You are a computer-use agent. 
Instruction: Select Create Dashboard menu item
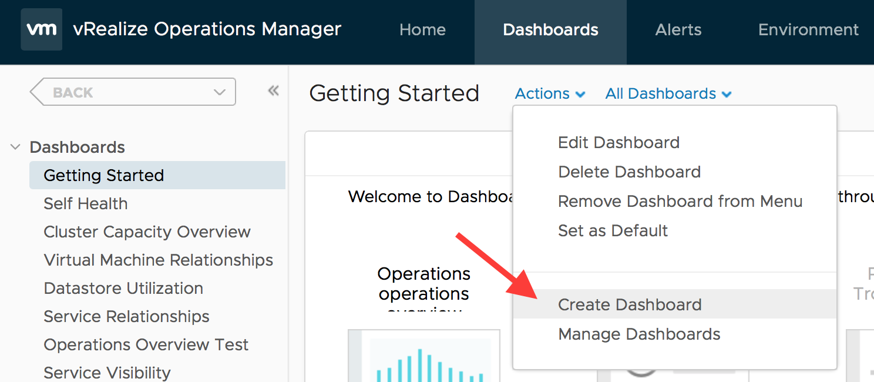pos(675,304)
